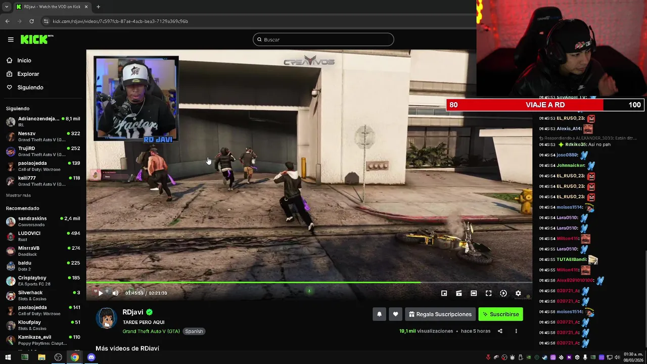
Task: Open keili777 channel in sidebar
Action: pyautogui.click(x=43, y=181)
